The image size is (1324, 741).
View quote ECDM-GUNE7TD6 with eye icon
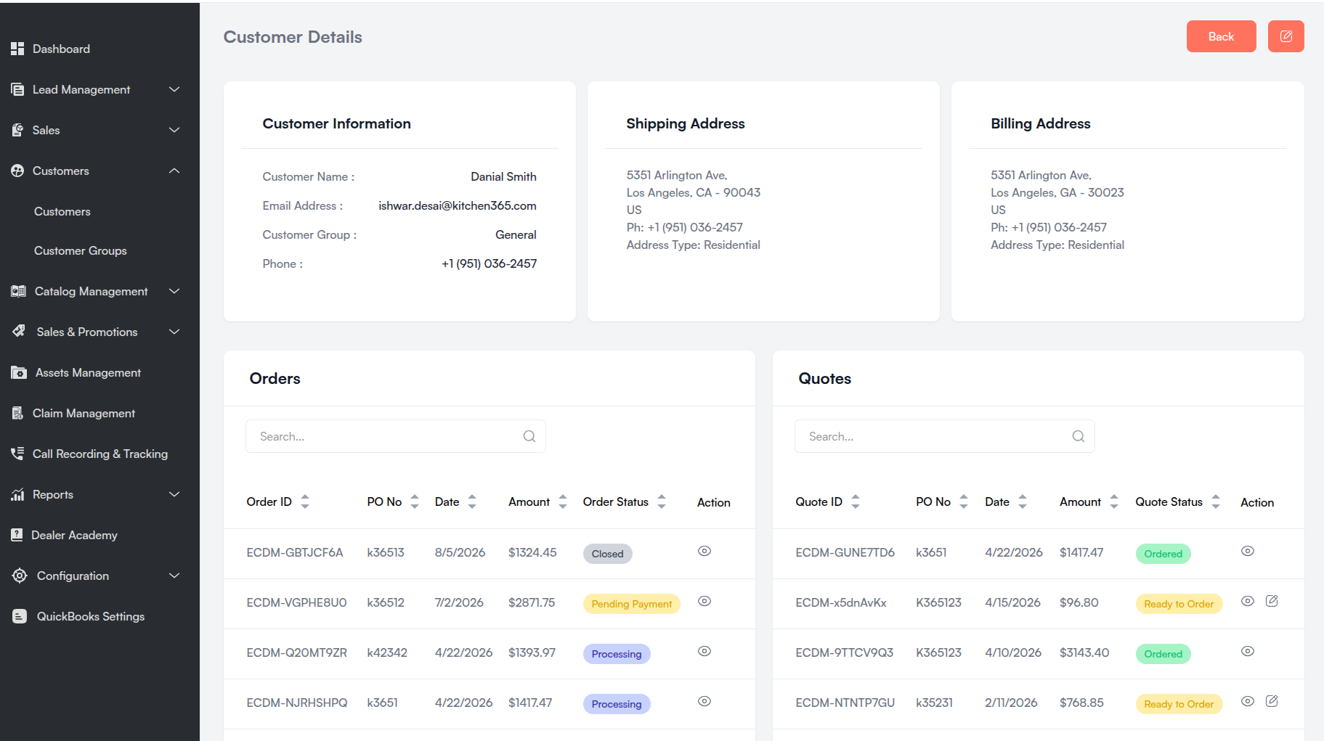click(1248, 551)
